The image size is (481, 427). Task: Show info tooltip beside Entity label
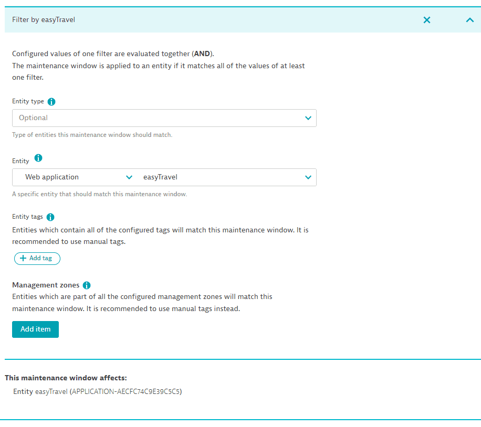click(x=38, y=158)
